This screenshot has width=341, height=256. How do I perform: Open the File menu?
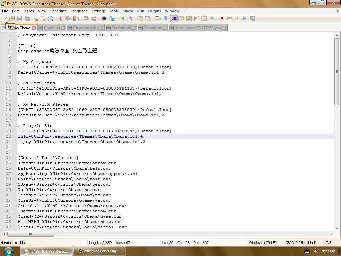5,11
